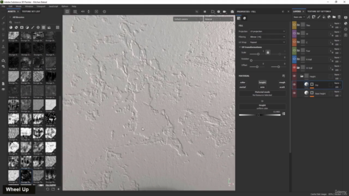Open the Viewport menu
Screen dimensions: 349x196
click(x=41, y=7)
